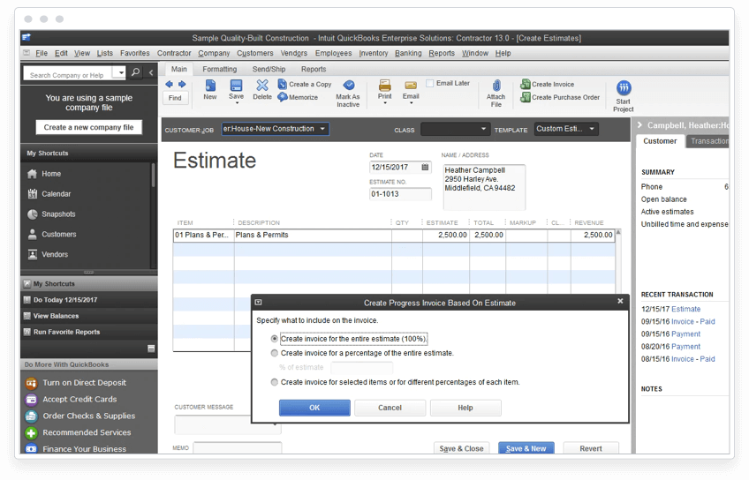Viewport: 749px width, 480px height.
Task: Click the Mark As Inactive icon
Action: click(348, 86)
